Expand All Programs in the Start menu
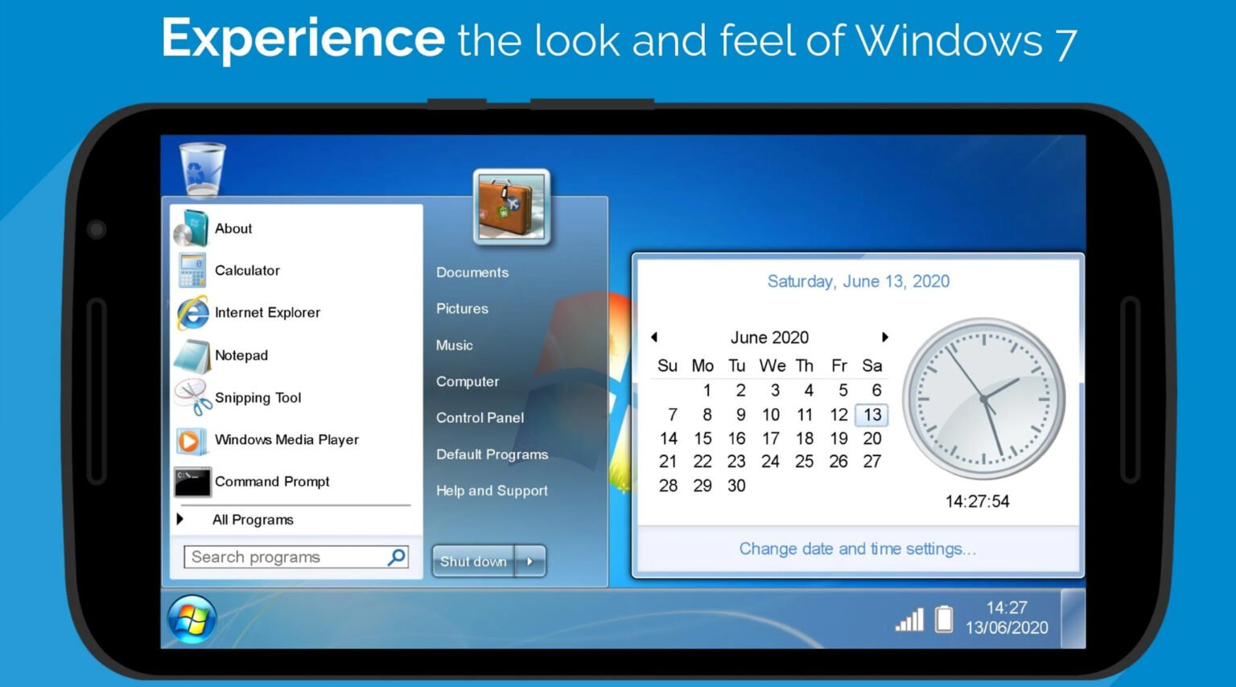This screenshot has height=687, width=1236. pyautogui.click(x=252, y=520)
